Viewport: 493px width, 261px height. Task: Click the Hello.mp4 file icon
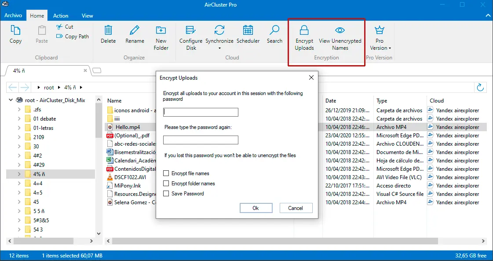click(x=110, y=127)
